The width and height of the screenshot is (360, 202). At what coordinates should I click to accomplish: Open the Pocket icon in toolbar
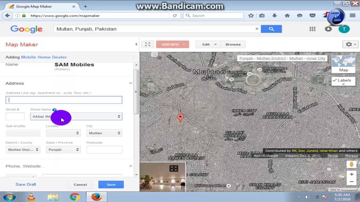(x=312, y=16)
